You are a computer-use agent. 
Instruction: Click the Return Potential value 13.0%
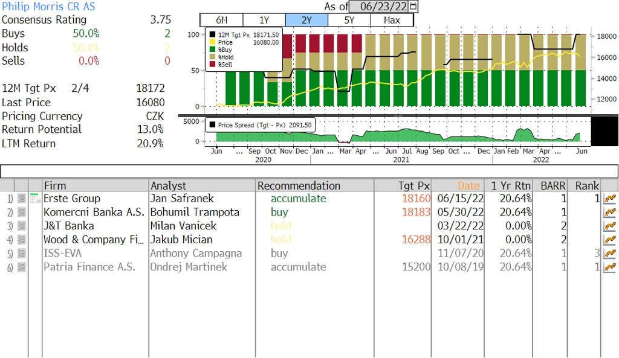point(151,129)
